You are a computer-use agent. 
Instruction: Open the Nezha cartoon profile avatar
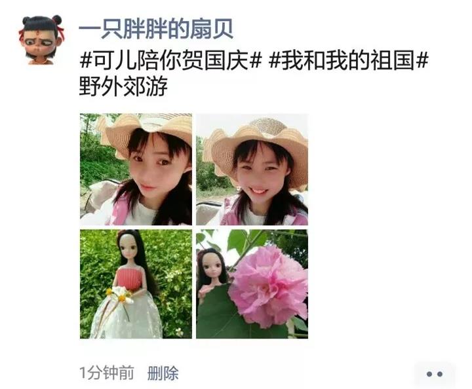tap(41, 40)
